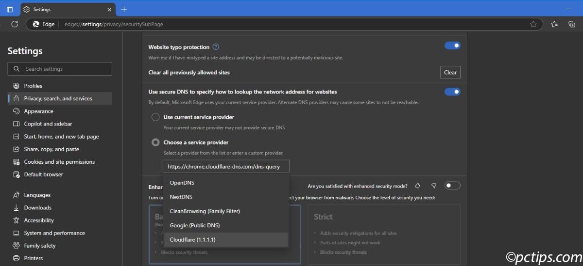This screenshot has height=266, width=583.
Task: Open Accessibility settings page
Action: click(x=60, y=220)
